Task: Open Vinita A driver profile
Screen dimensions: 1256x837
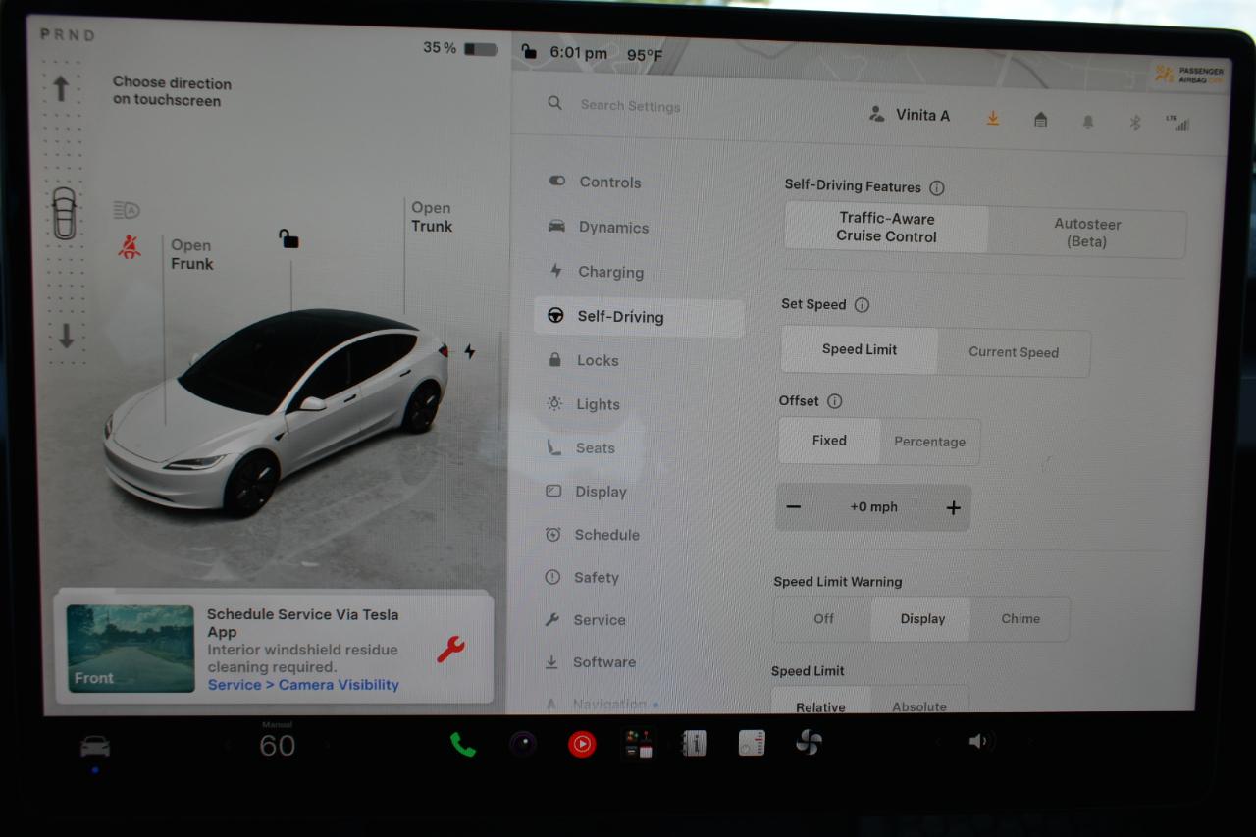Action: coord(910,115)
